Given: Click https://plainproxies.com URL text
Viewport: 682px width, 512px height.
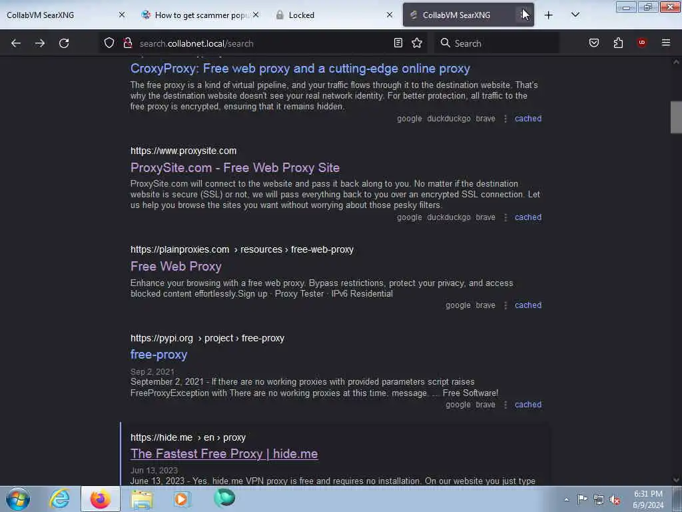Looking at the screenshot, I should coord(242,249).
